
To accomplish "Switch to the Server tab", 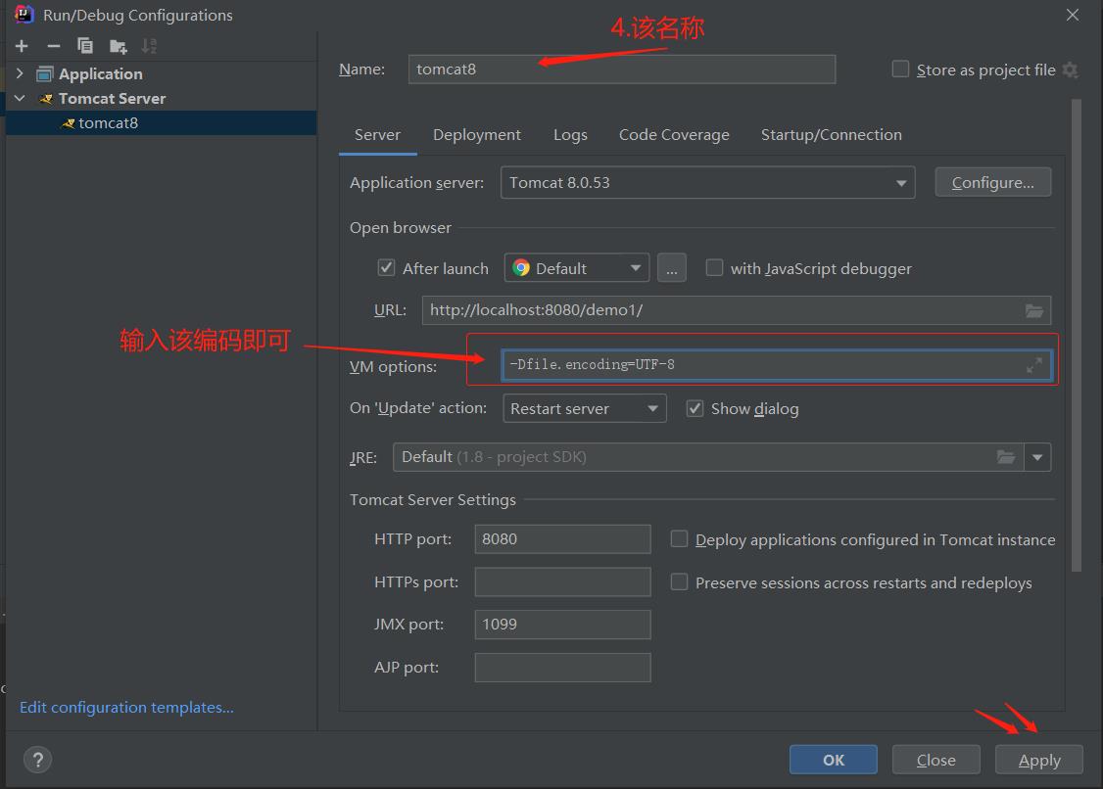I will (x=377, y=135).
